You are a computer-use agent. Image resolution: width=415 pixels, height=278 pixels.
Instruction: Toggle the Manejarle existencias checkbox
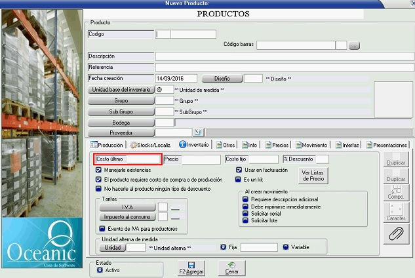[98, 170]
